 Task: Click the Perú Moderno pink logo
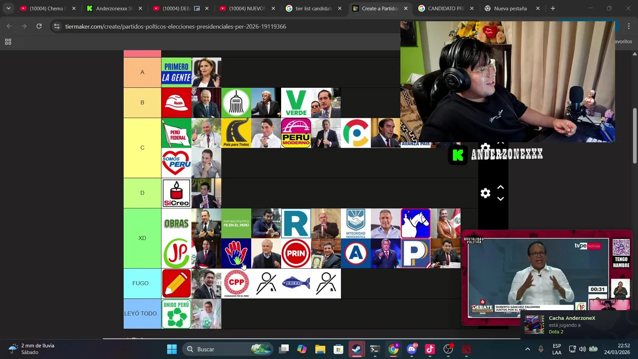tap(296, 133)
